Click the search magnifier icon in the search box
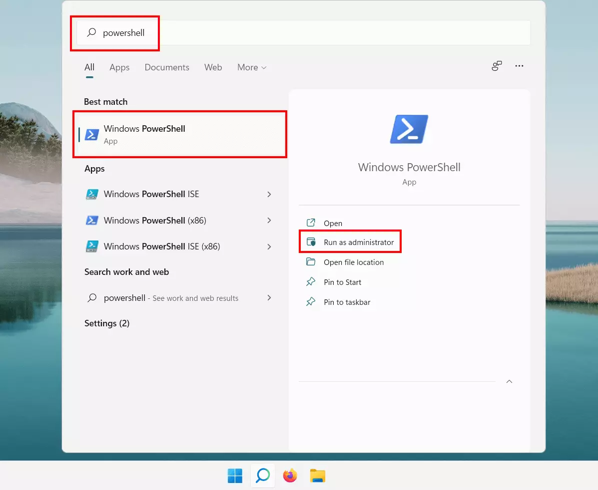Viewport: 598px width, 490px height. [x=91, y=32]
